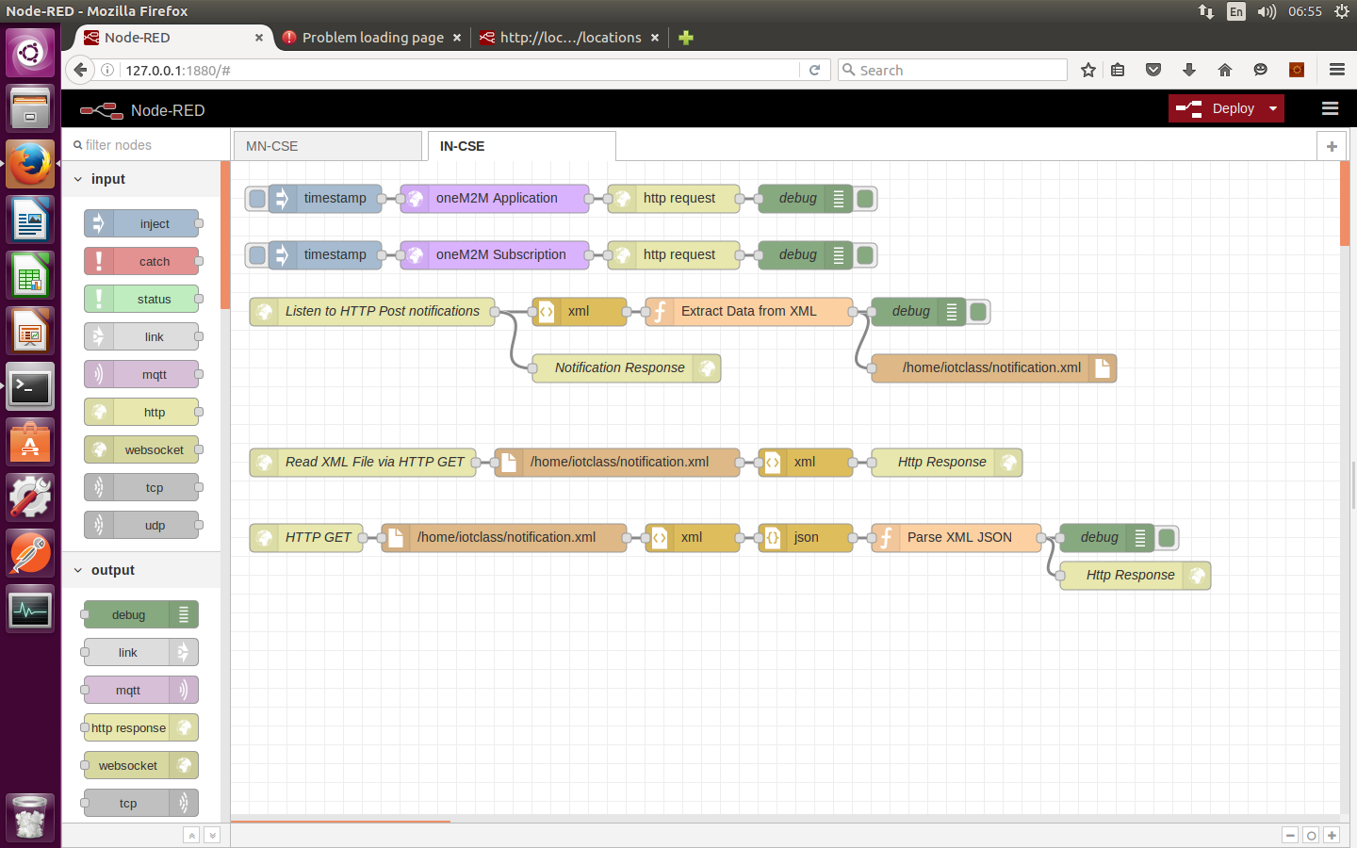Toggle debug button after Extract Data from XML
This screenshot has height=848, width=1357.
(978, 312)
